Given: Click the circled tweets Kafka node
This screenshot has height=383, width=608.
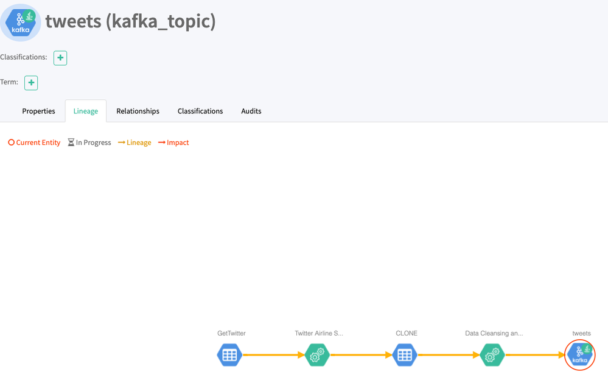Looking at the screenshot, I should click(579, 354).
